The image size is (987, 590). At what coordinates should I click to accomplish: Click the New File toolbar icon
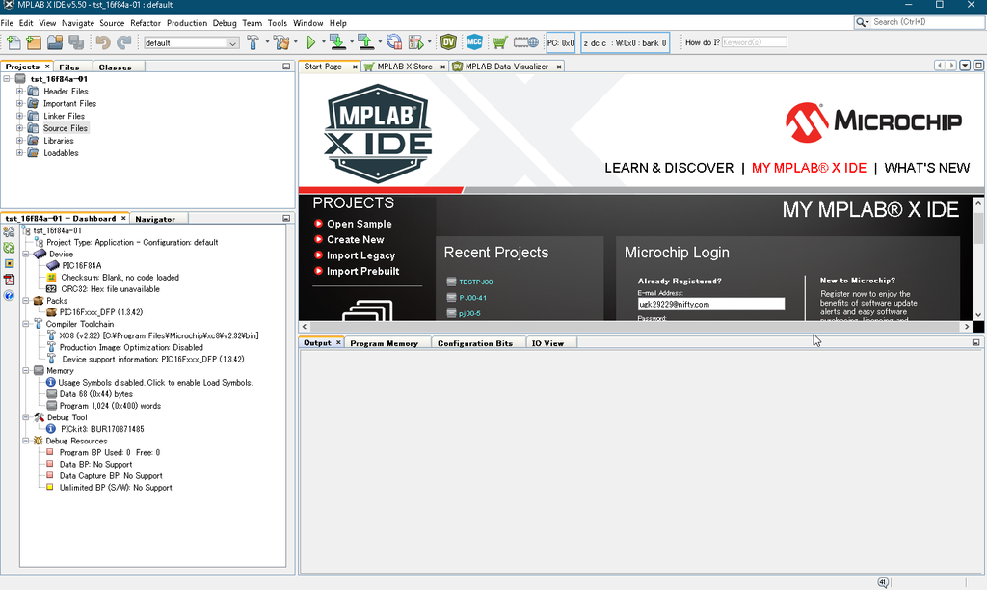click(13, 42)
